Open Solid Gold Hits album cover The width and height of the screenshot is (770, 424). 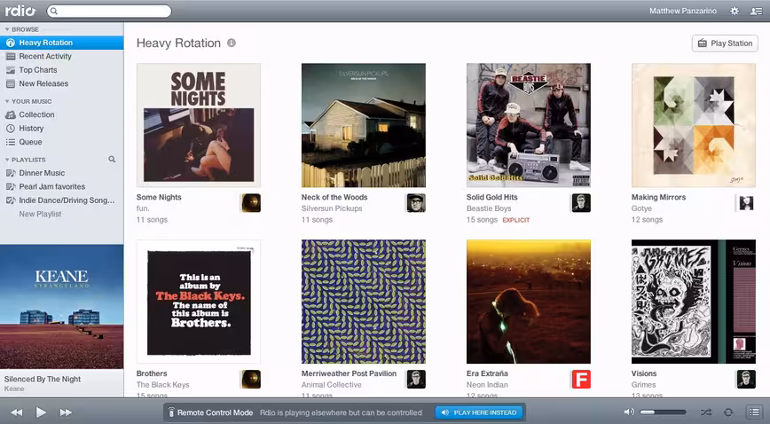(529, 125)
